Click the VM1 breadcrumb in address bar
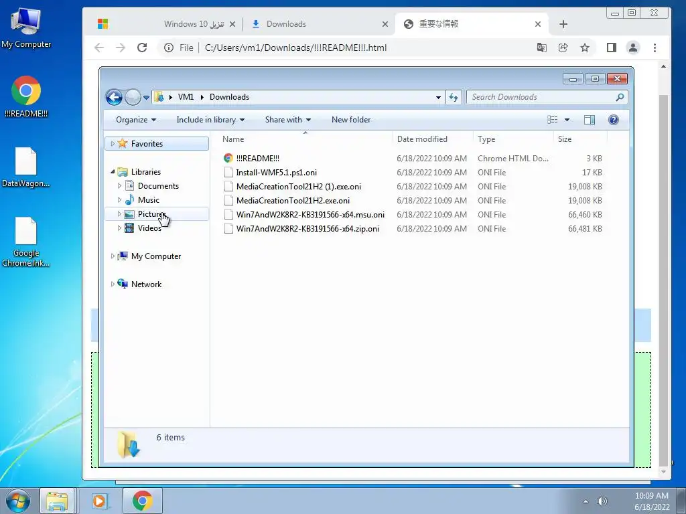 click(186, 97)
